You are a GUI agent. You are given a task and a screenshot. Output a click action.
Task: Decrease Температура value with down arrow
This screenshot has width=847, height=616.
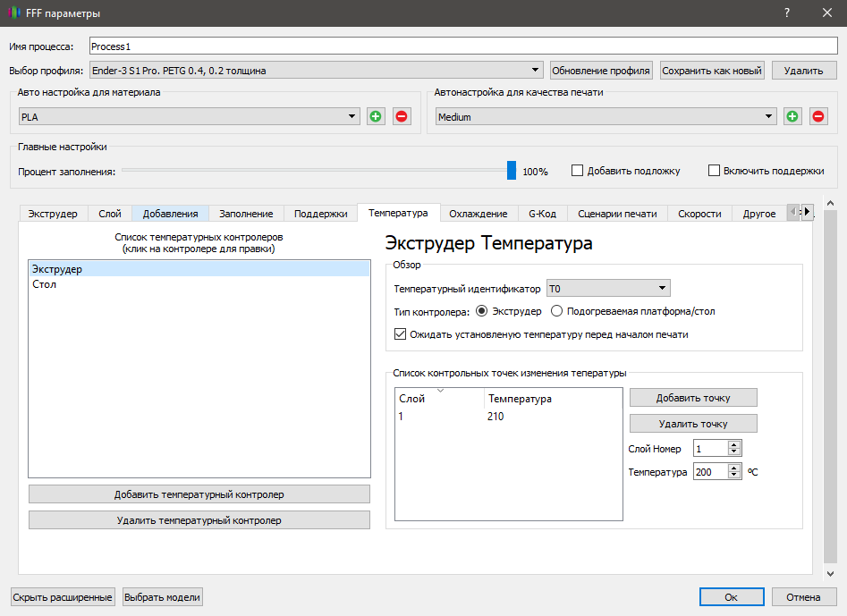pos(734,476)
